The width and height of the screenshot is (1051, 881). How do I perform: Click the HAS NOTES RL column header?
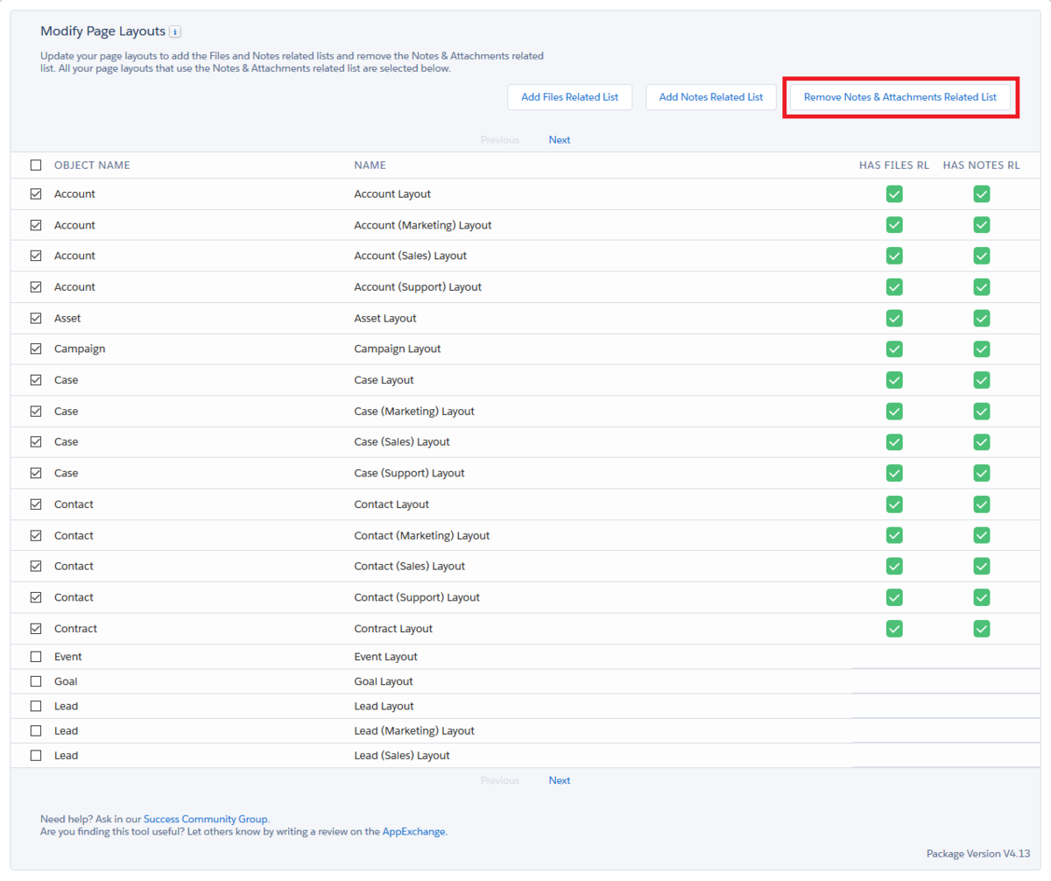click(982, 166)
